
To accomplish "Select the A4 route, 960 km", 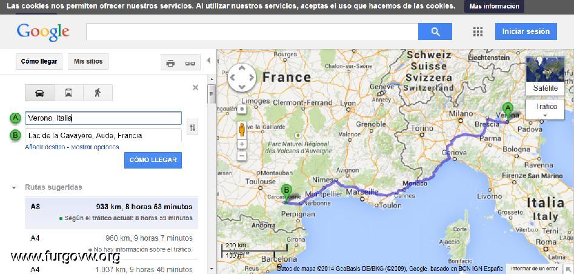I will coord(112,244).
